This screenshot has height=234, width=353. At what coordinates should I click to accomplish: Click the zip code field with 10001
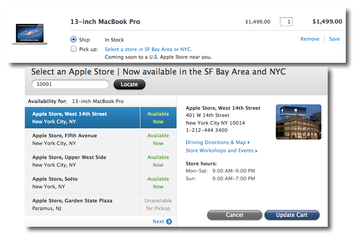point(70,84)
